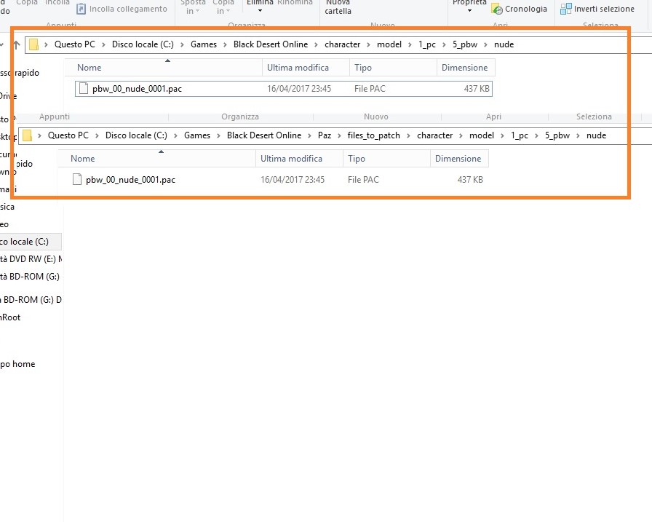The image size is (652, 522).
Task: Click file icon of highlighted pbw_00_nude_0001.pac
Action: pyautogui.click(x=84, y=89)
